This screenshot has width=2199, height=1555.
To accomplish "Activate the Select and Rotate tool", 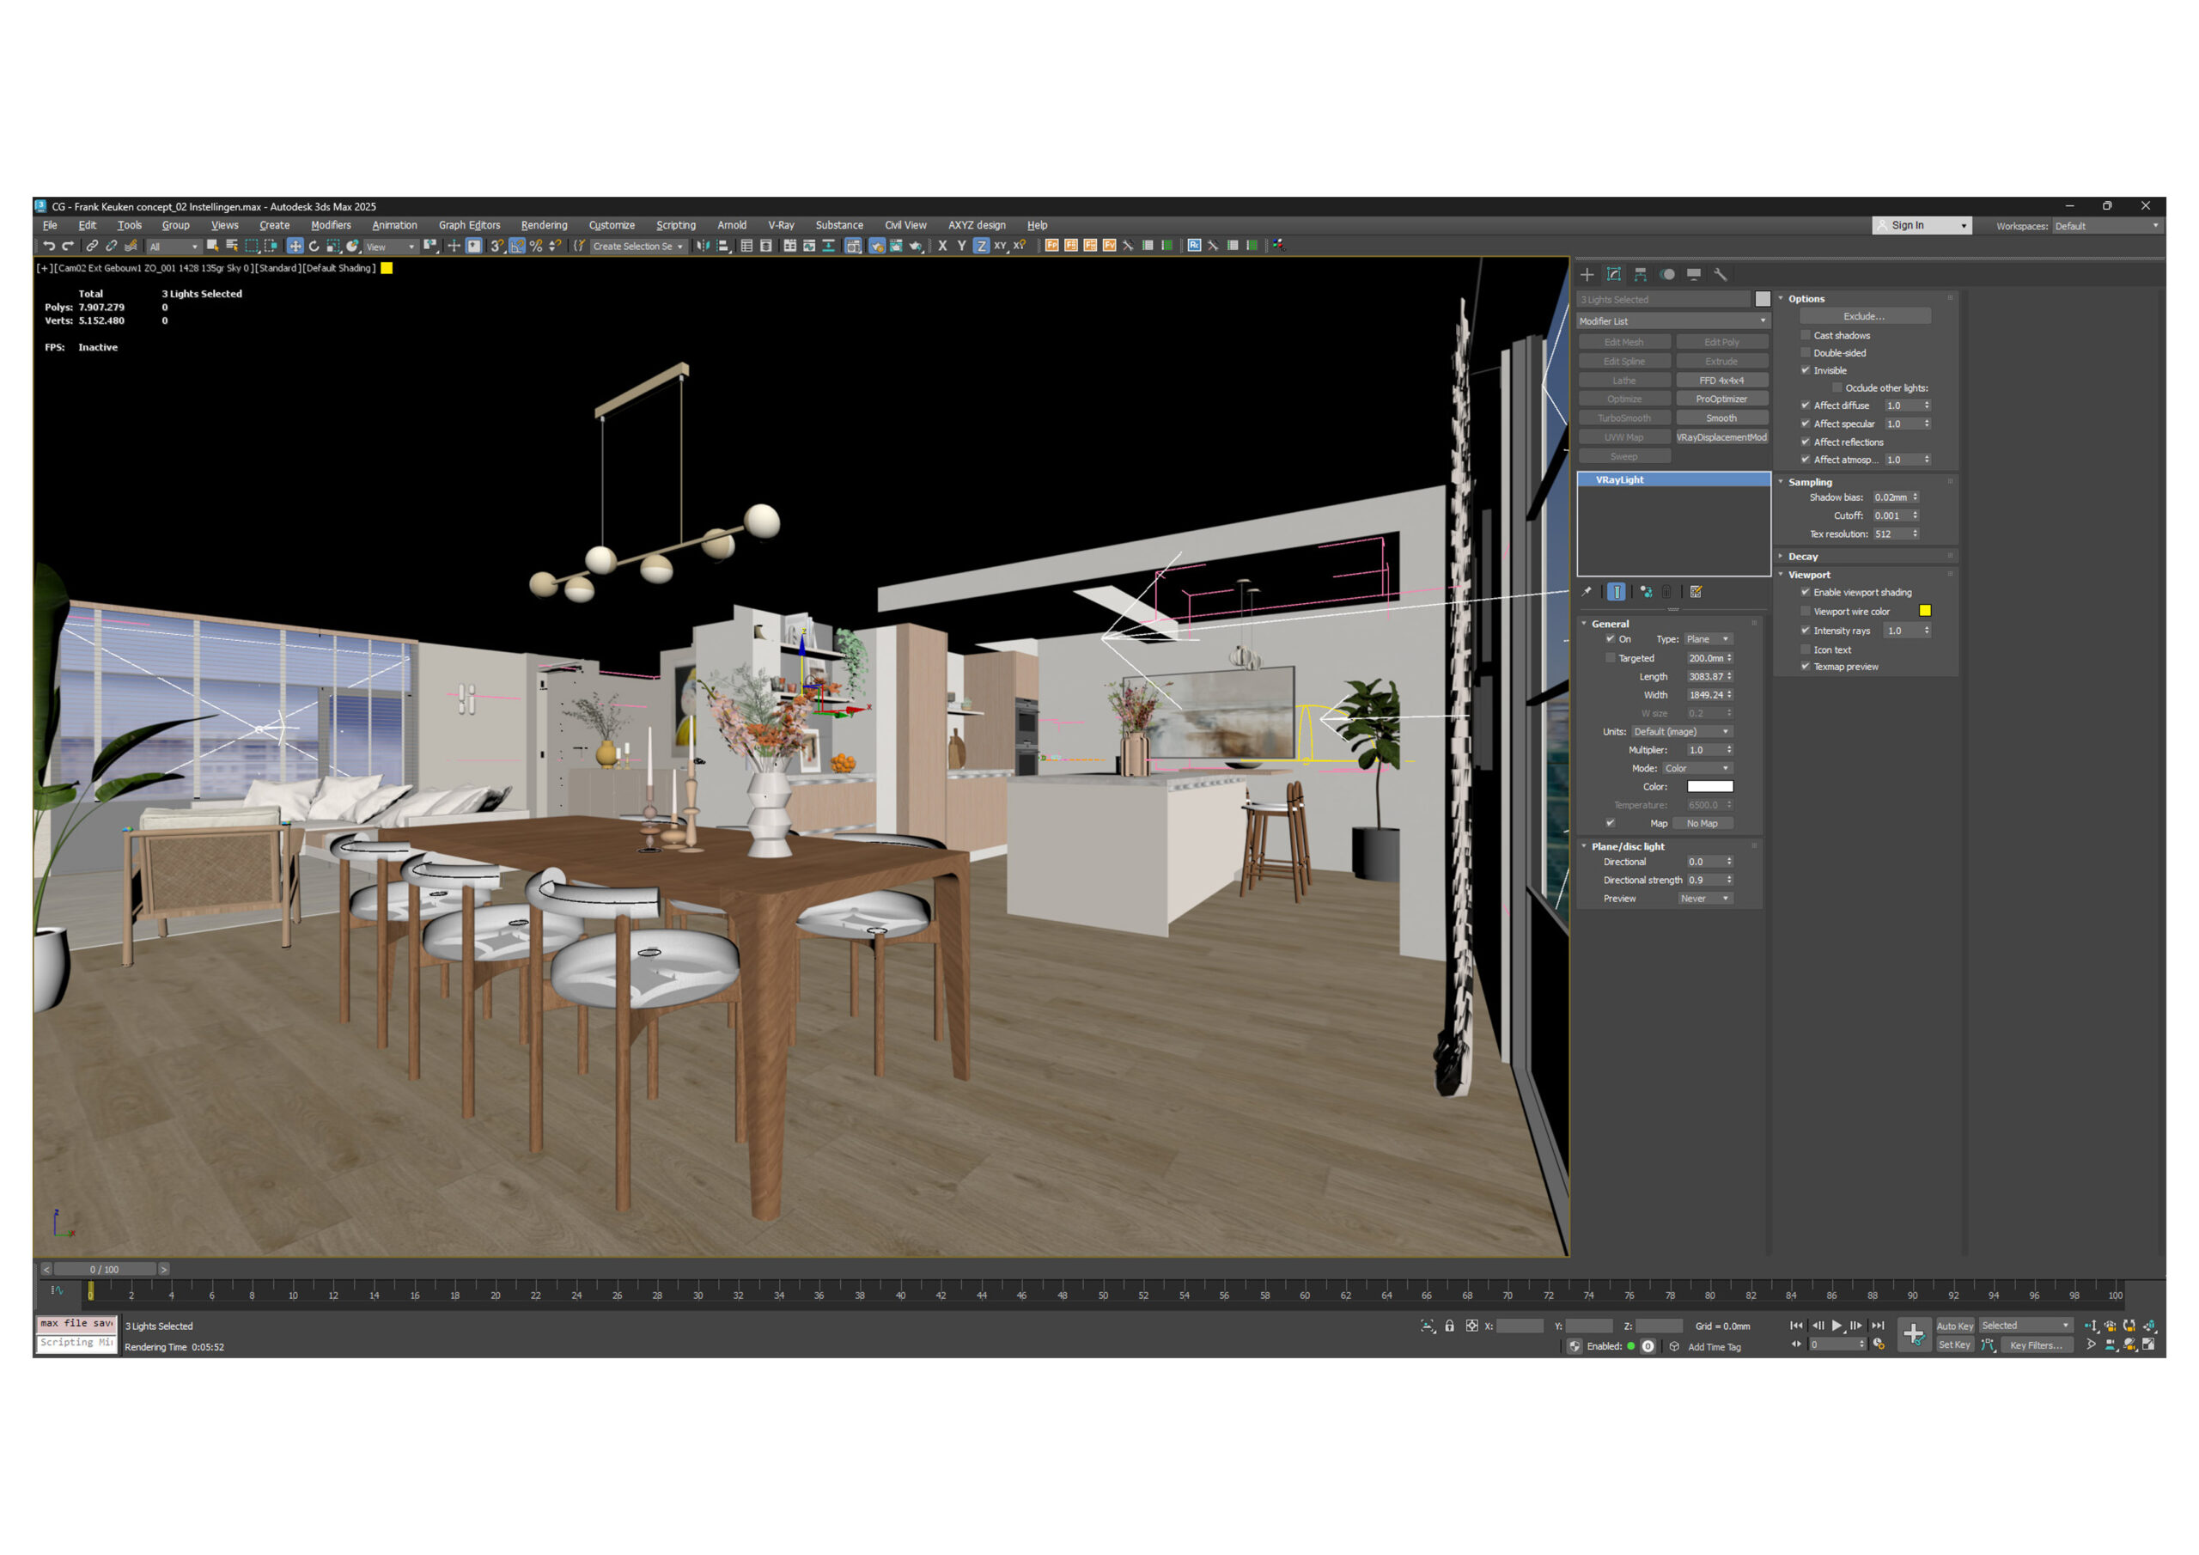I will (314, 247).
